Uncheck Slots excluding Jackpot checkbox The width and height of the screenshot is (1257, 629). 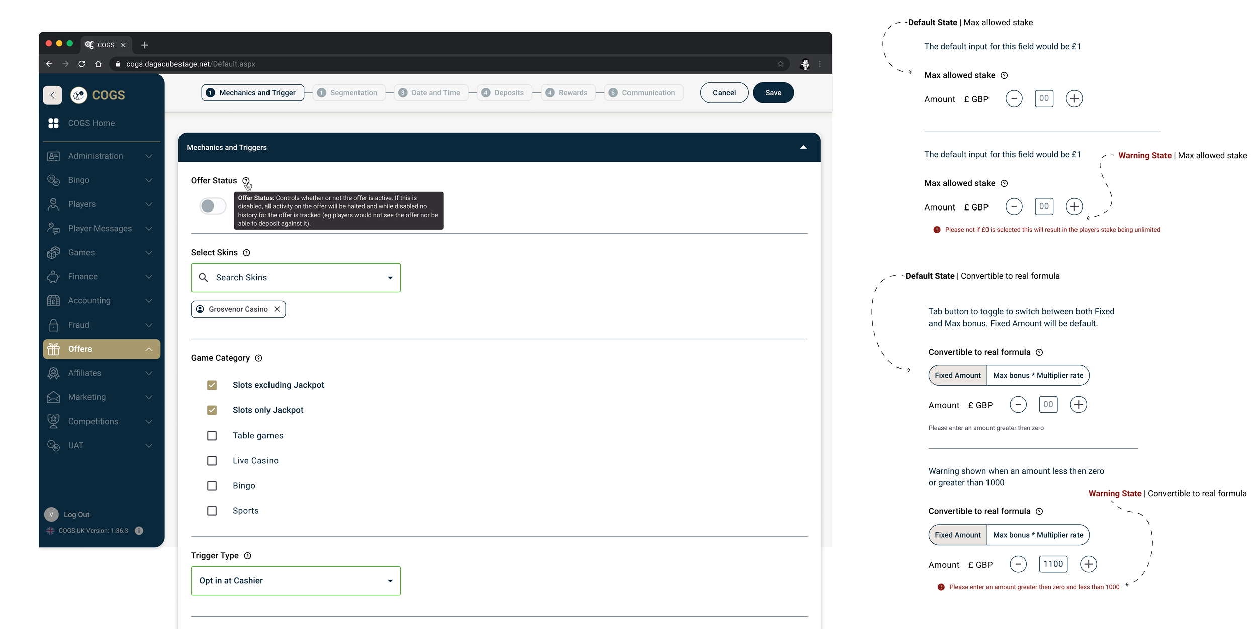click(x=212, y=385)
